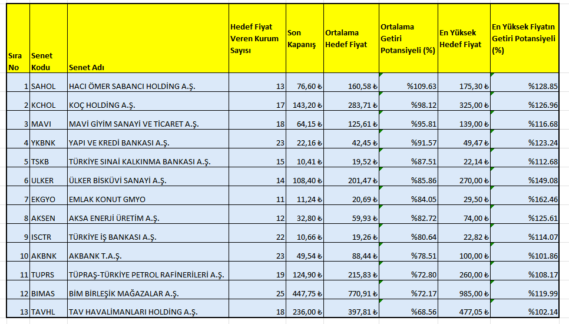
Task: Select the 'Senet Kodu' header cell
Action: [49, 38]
